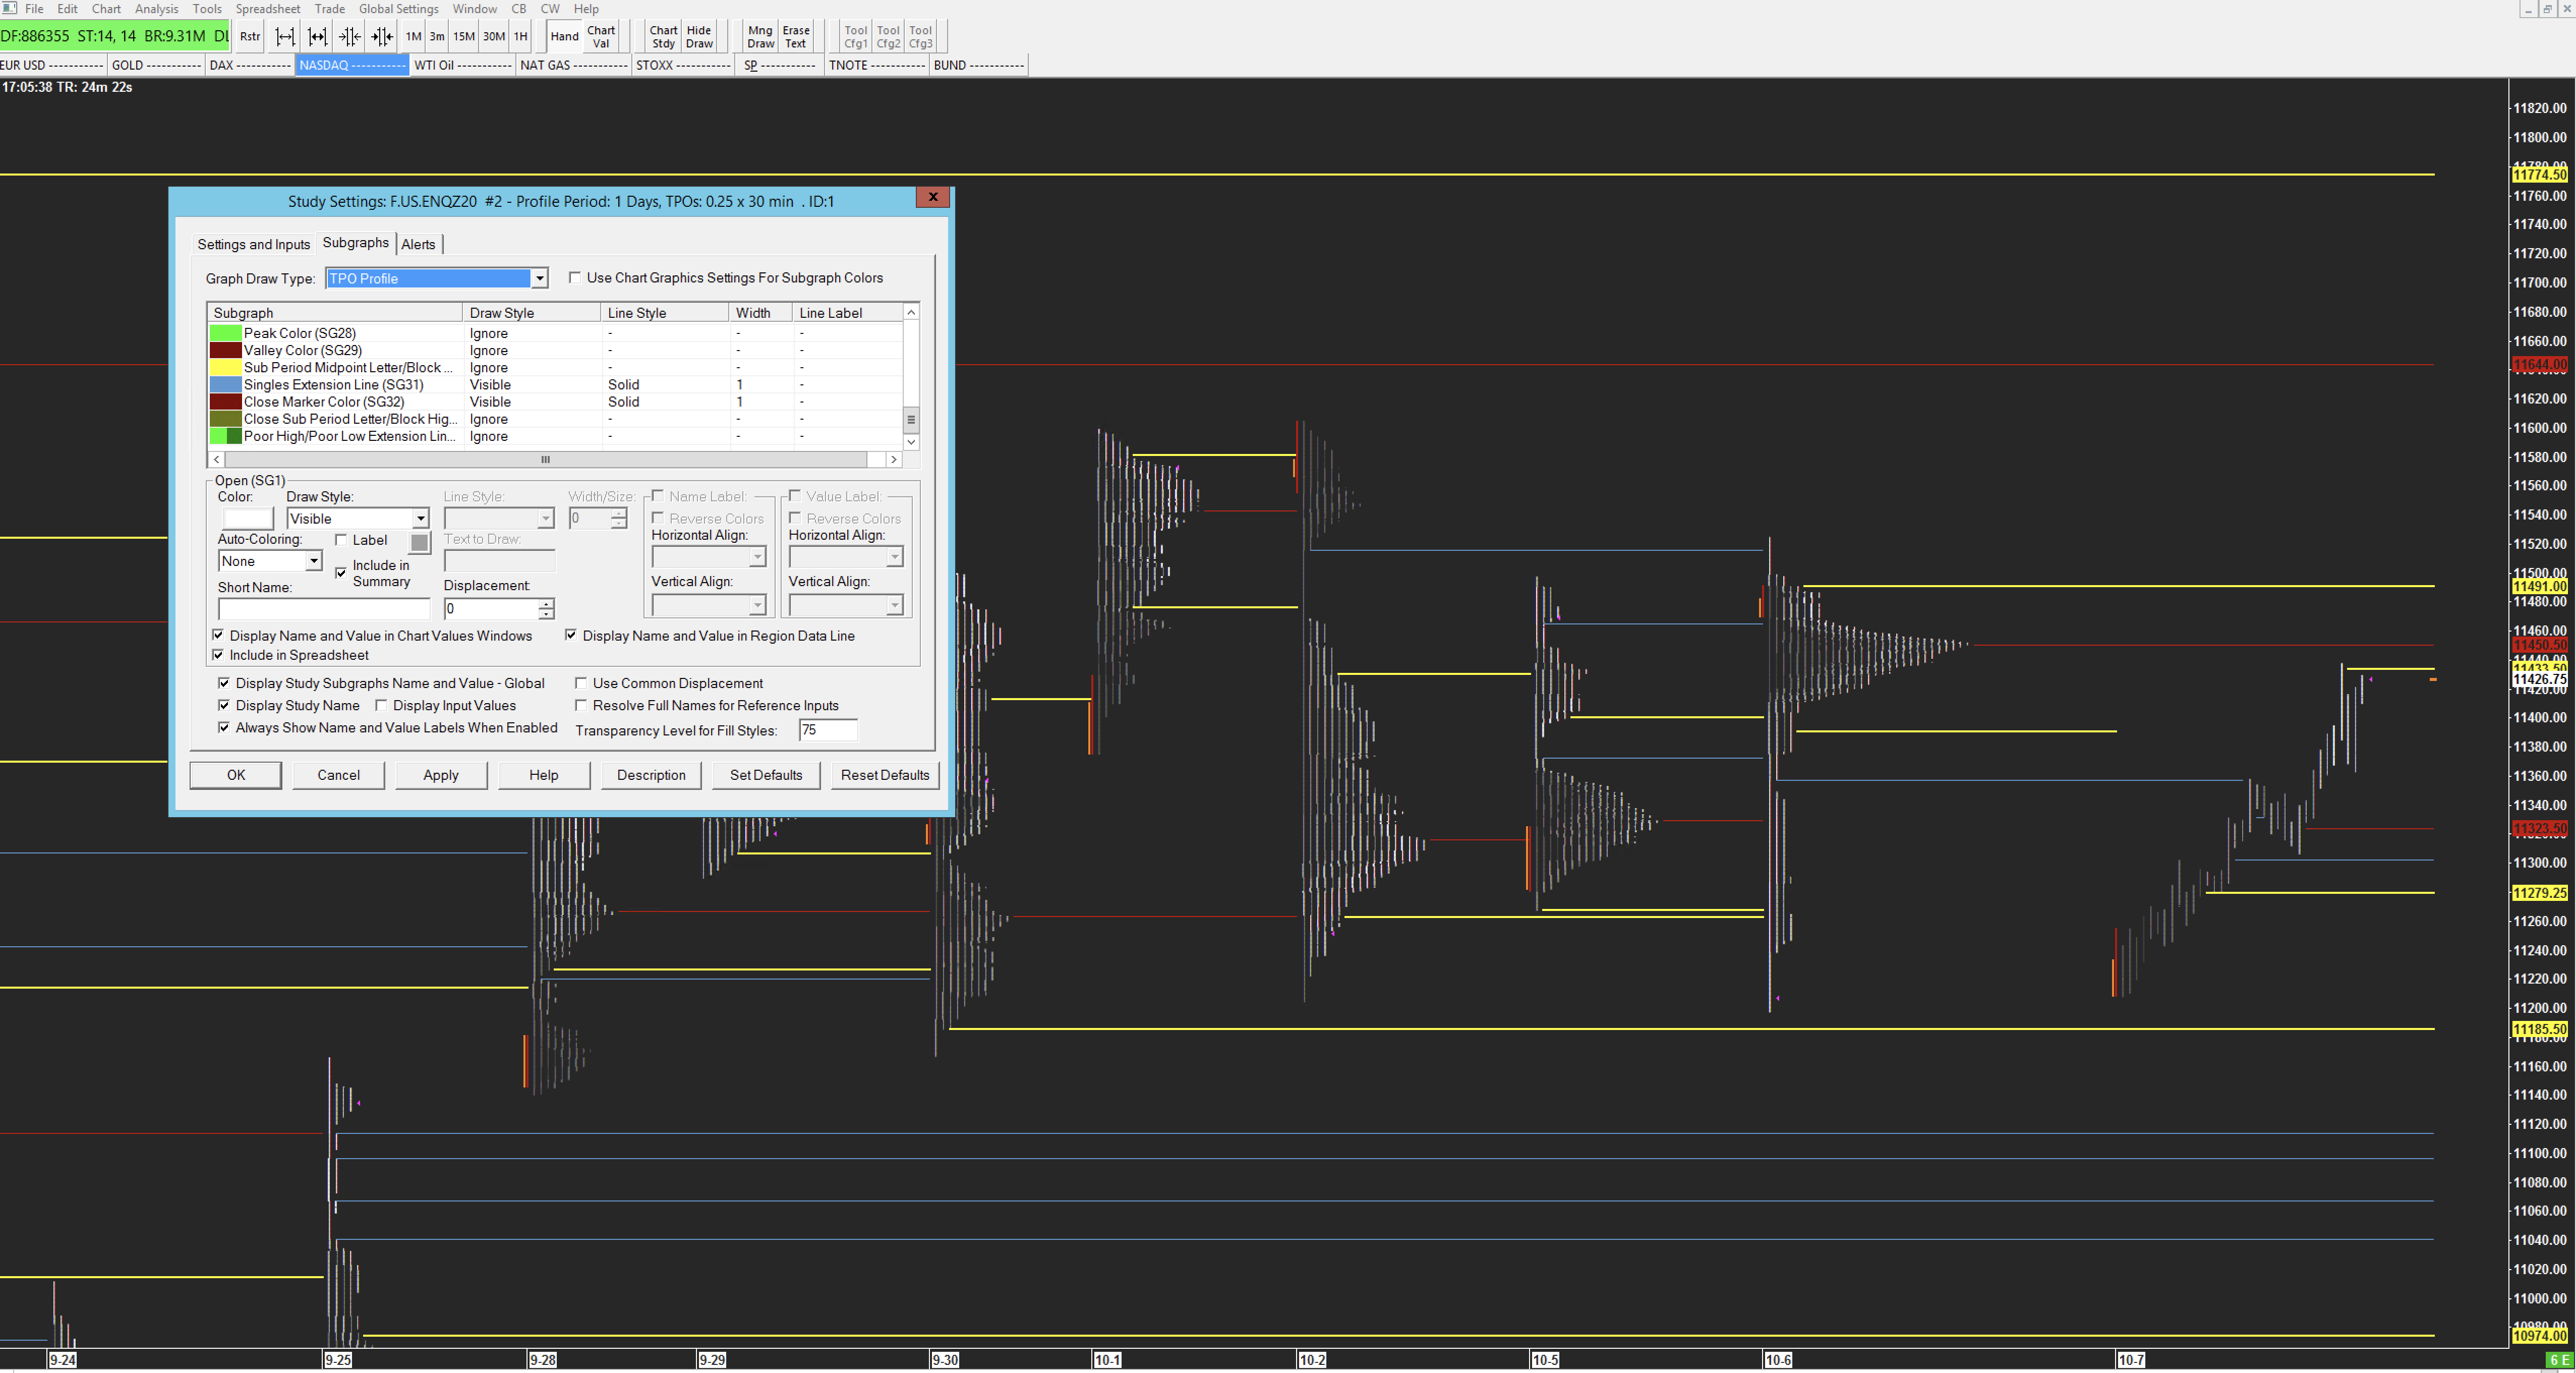Click the Set Defaults button
The height and width of the screenshot is (1373, 2576).
tap(766, 775)
